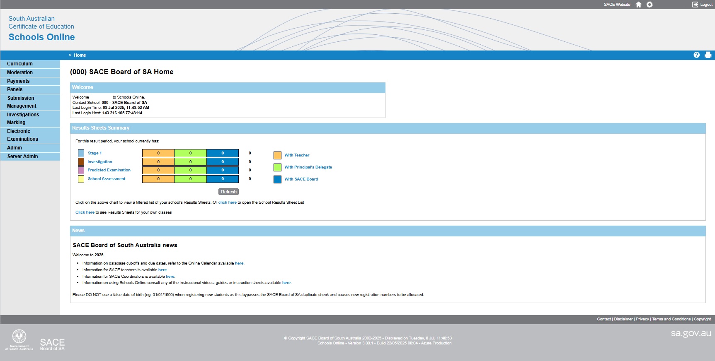Viewport: 715px width, 361px height.
Task: Click the Contact footer link
Action: pos(604,319)
